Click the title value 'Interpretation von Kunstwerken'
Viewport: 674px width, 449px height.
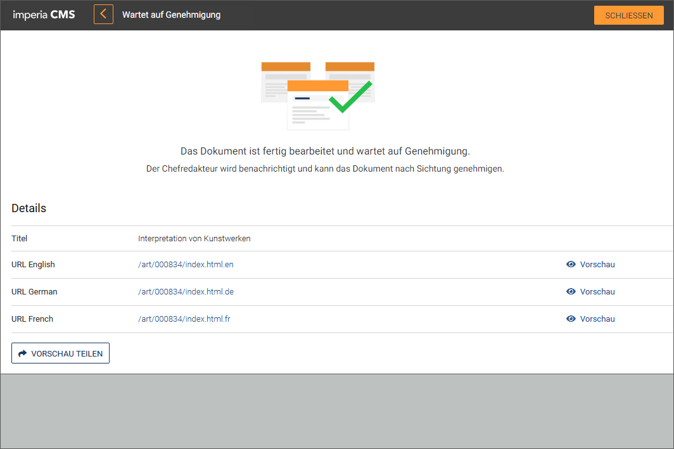click(194, 239)
